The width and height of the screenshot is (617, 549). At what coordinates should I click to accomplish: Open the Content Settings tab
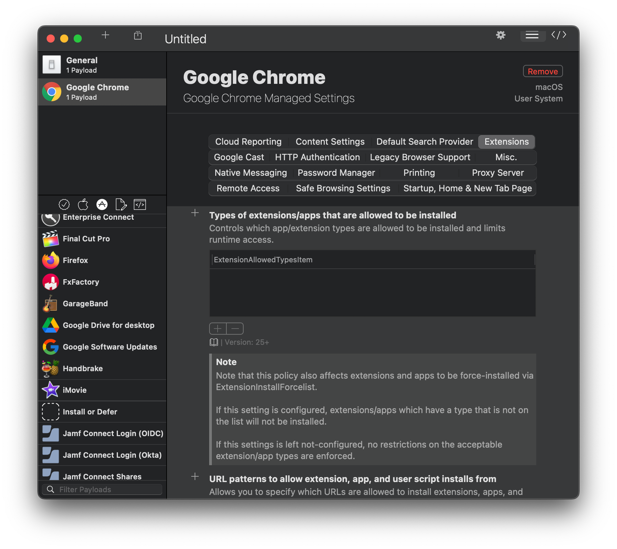[330, 142]
